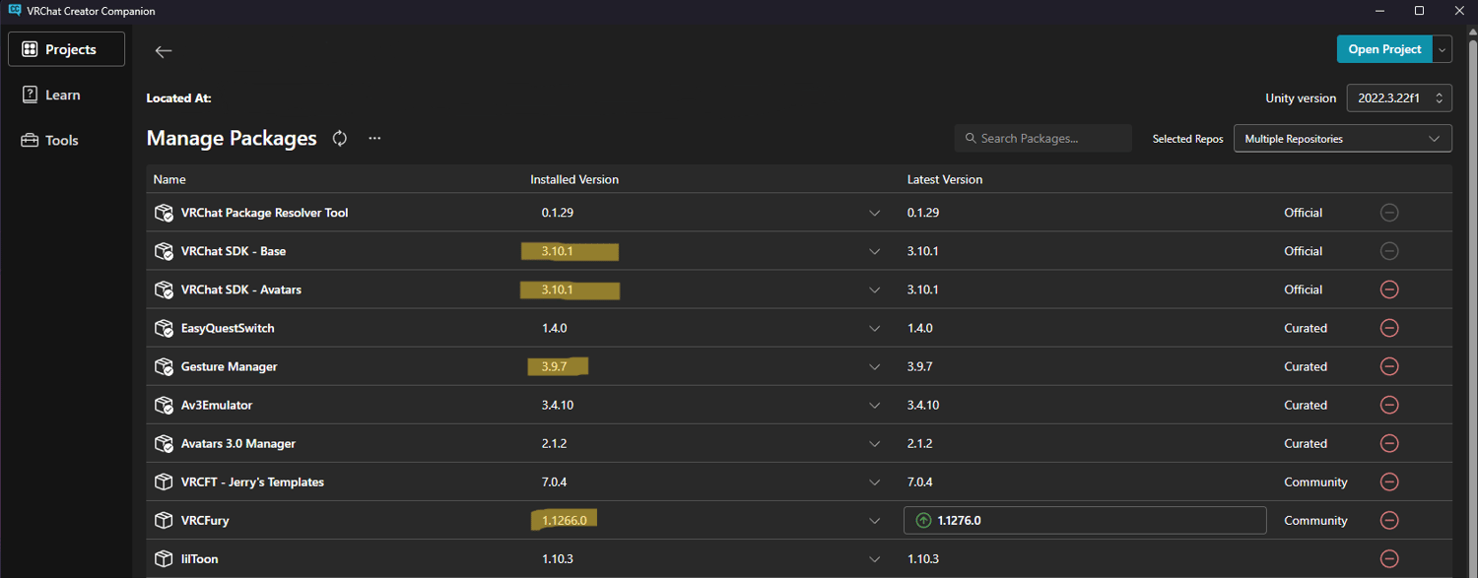Switch to the Projects tab
Screen dimensions: 1478x578
[66, 49]
